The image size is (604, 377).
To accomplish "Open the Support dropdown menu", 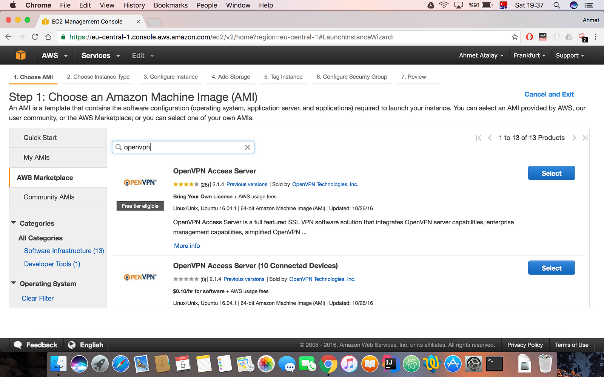I will tap(570, 55).
